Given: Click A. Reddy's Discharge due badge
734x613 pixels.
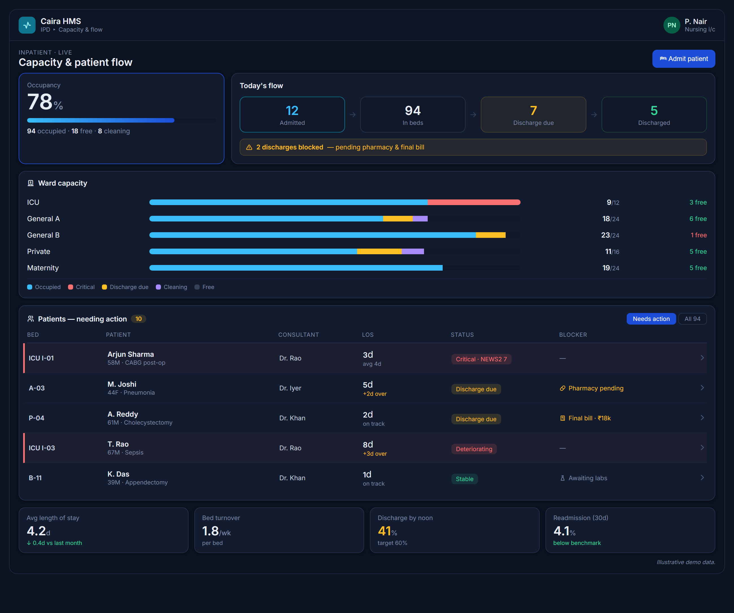Looking at the screenshot, I should coord(476,419).
